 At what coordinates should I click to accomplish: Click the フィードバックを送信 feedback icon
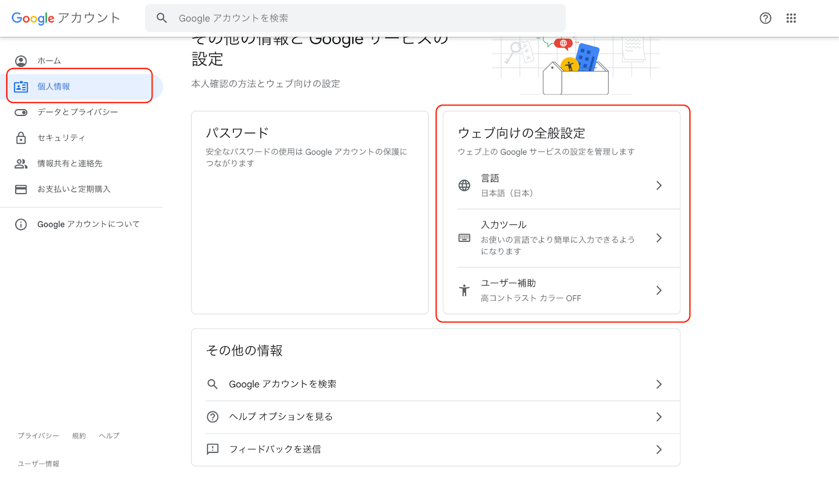[212, 449]
